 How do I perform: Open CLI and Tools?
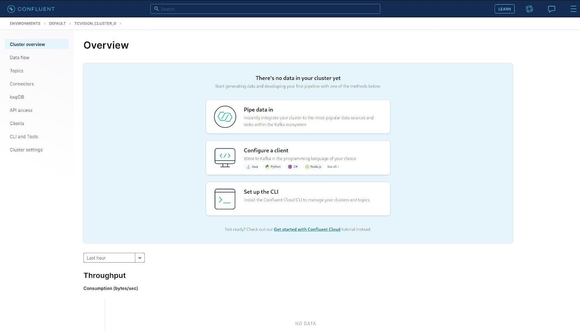tap(24, 137)
